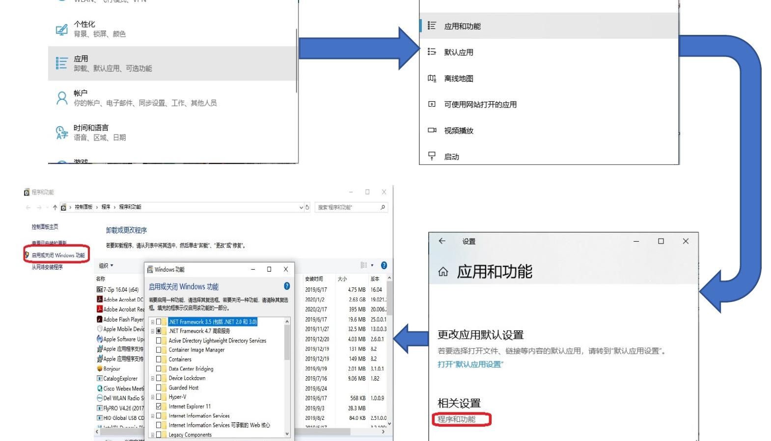Image resolution: width=771 pixels, height=441 pixels.
Task: Click the home icon beside 应用和功能
Action: [x=443, y=272]
